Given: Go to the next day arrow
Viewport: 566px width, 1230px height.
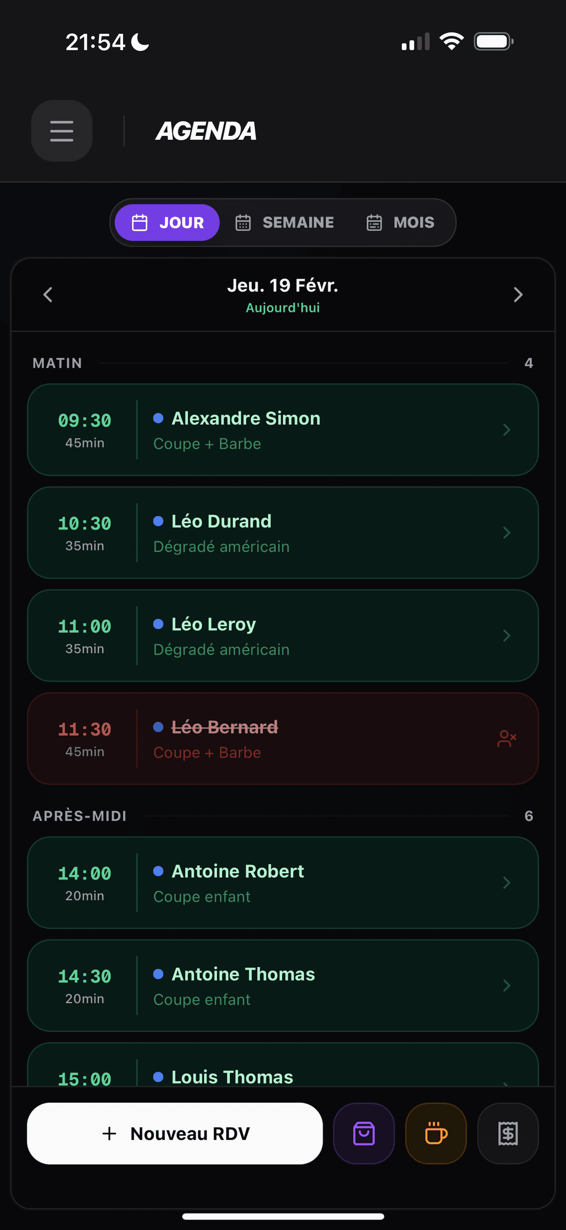Looking at the screenshot, I should [518, 294].
